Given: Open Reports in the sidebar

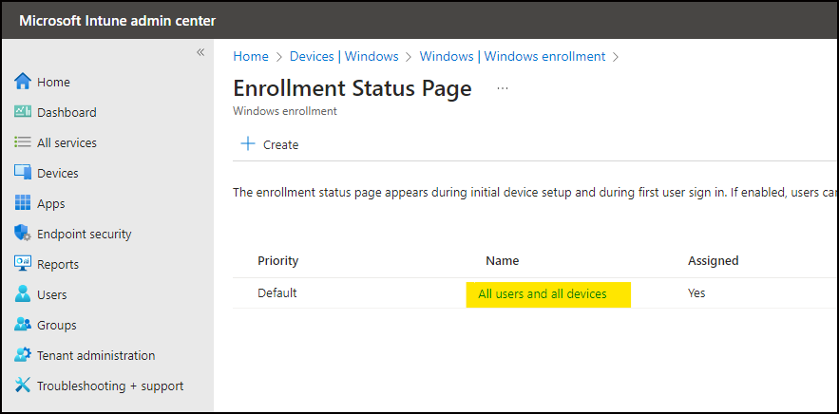Looking at the screenshot, I should click(x=58, y=264).
